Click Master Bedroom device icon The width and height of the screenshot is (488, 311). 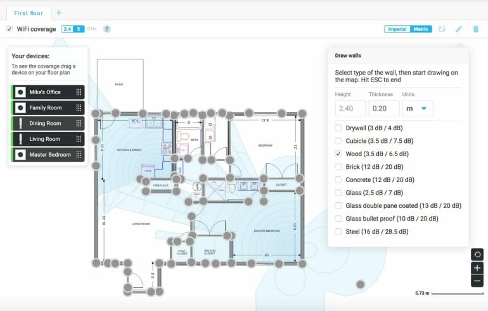[20, 155]
